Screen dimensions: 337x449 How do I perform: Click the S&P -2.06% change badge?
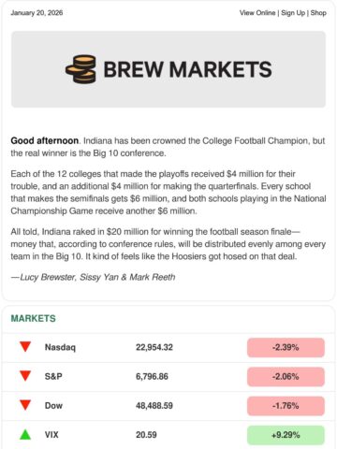click(x=286, y=376)
